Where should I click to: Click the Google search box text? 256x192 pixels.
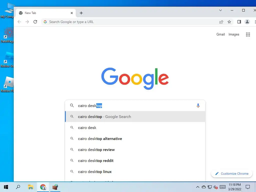pyautogui.click(x=90, y=106)
